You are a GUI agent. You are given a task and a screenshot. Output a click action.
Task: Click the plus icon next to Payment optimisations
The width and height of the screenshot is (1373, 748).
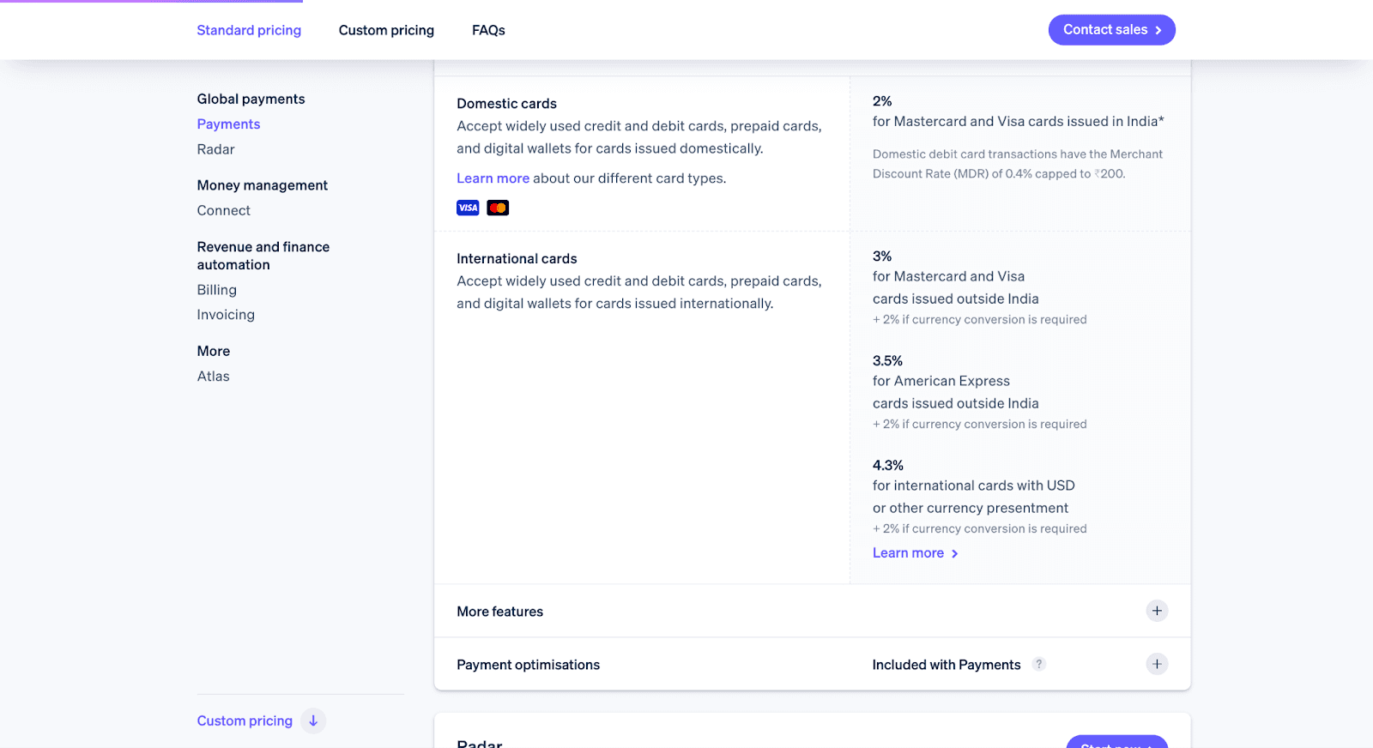point(1157,663)
